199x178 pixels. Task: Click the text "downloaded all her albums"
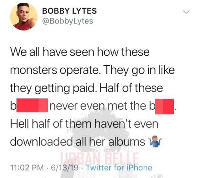click(x=78, y=142)
